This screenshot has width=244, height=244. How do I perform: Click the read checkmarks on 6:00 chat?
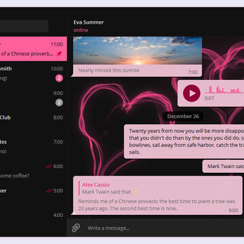click(x=49, y=166)
